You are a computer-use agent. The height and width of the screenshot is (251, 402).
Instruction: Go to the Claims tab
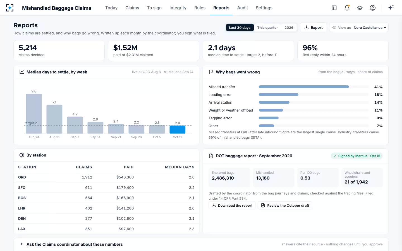tap(132, 8)
